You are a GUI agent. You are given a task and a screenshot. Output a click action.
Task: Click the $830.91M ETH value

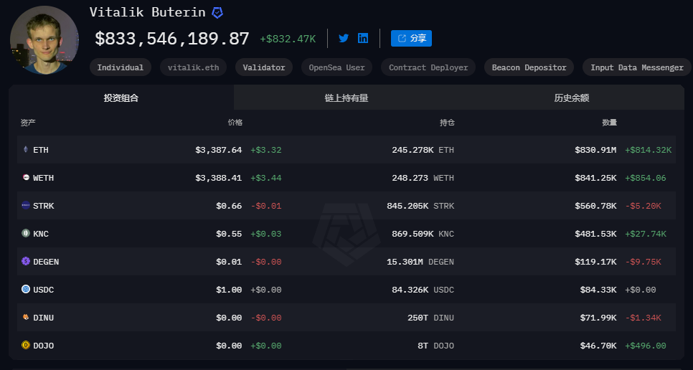click(x=595, y=150)
